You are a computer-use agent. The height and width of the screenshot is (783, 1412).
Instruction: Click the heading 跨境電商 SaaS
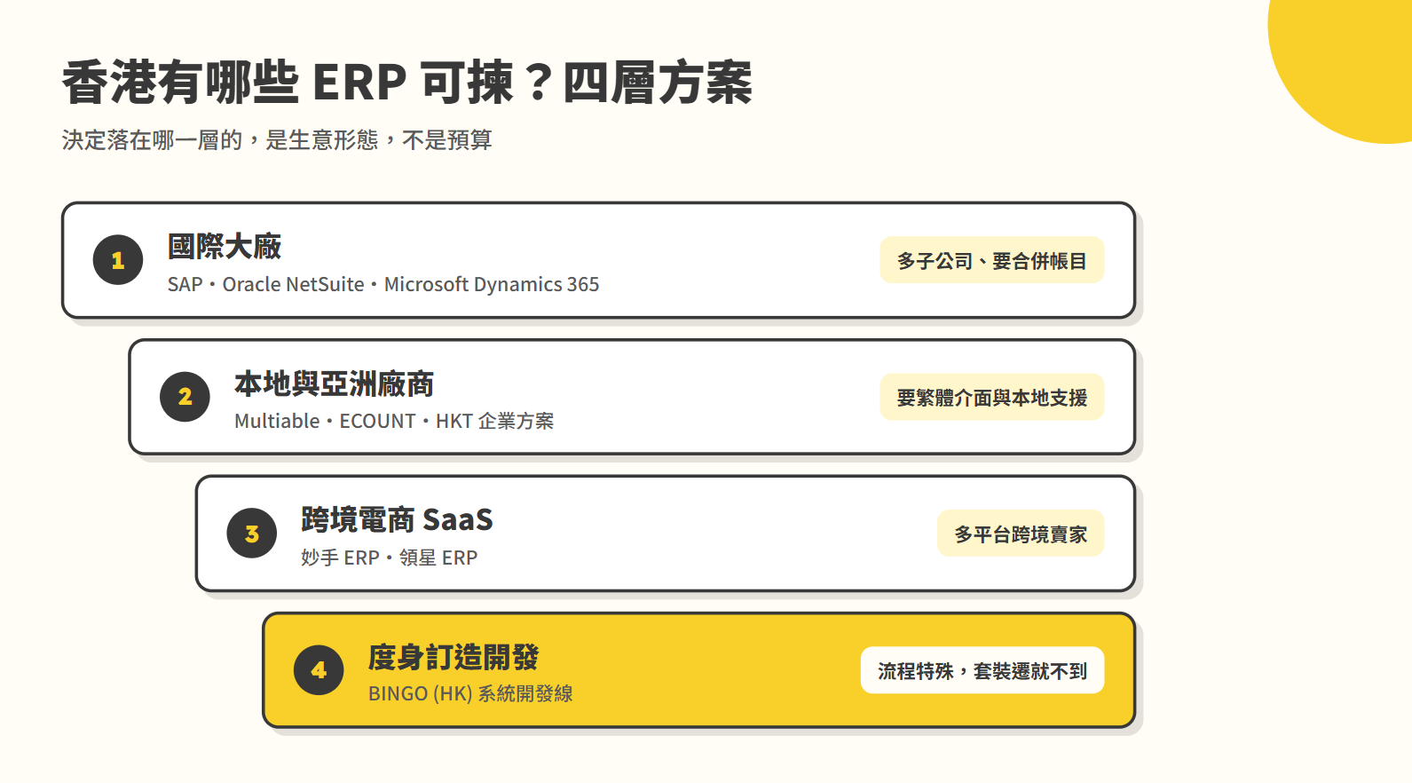(x=397, y=519)
